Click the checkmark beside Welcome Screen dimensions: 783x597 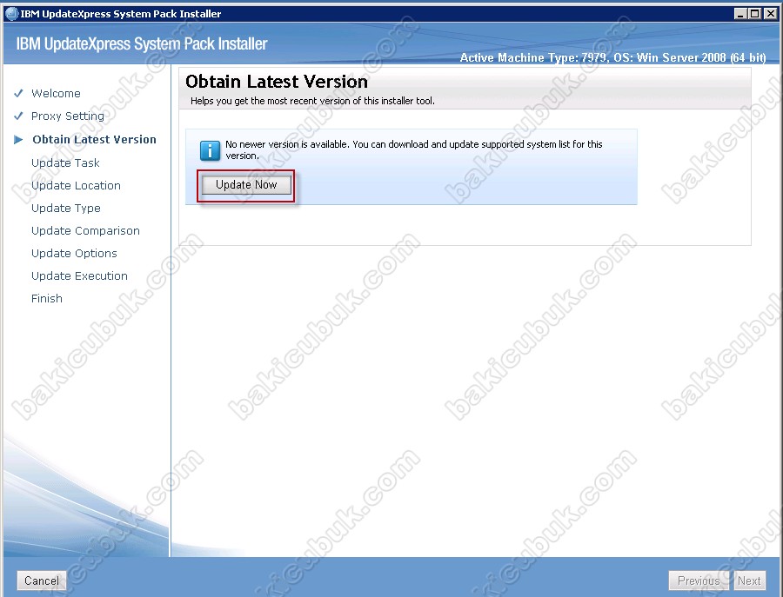(18, 93)
